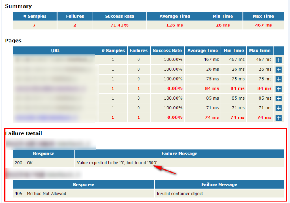
Task: Click the Failure Detail heading
Action: coord(24,133)
